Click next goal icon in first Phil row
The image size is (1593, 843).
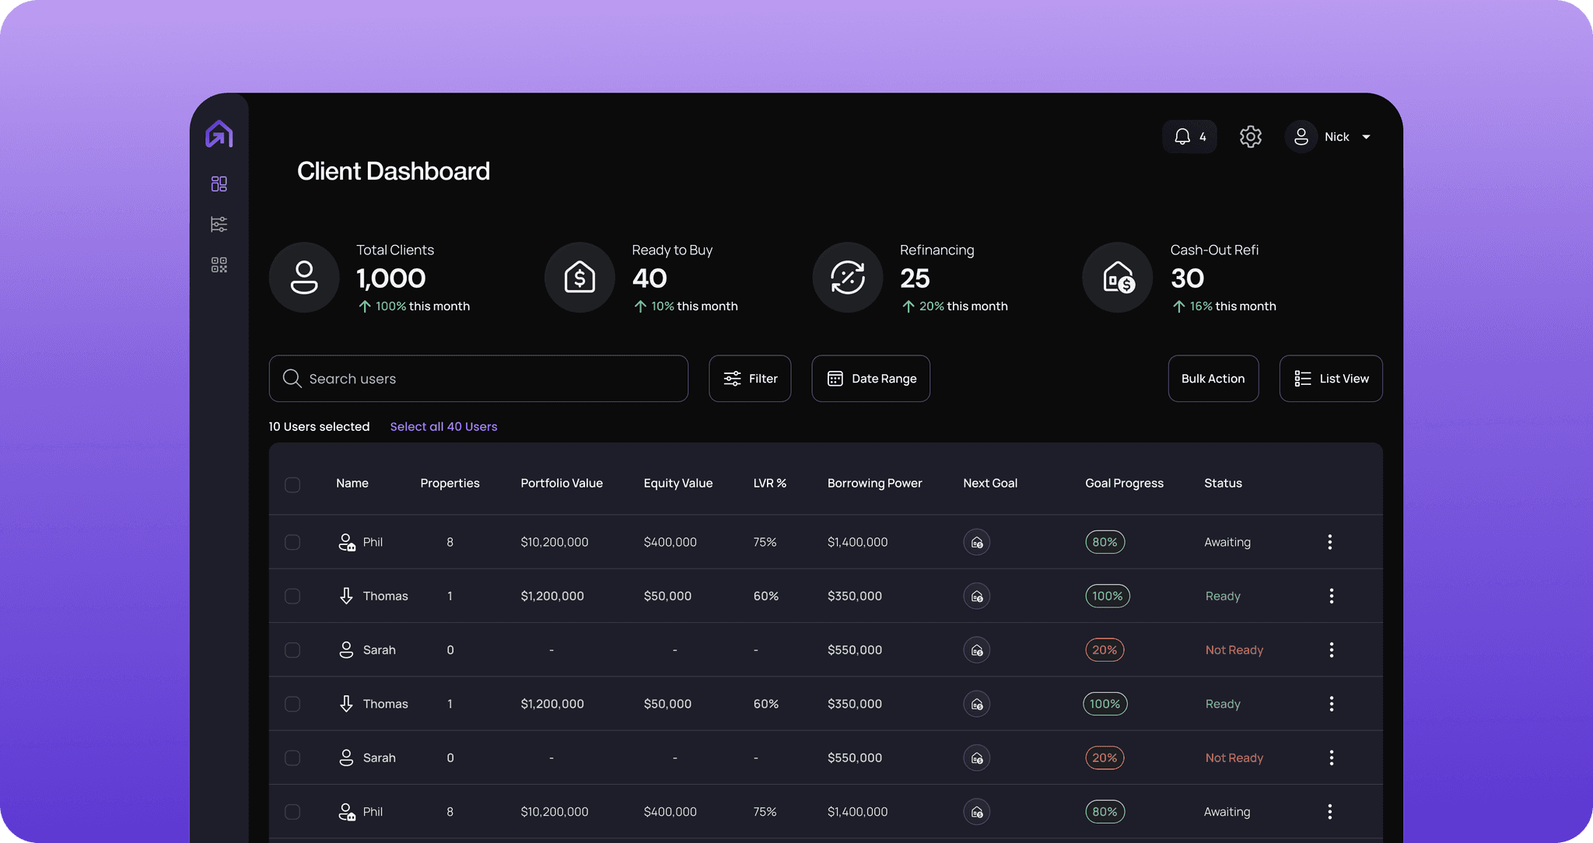976,542
